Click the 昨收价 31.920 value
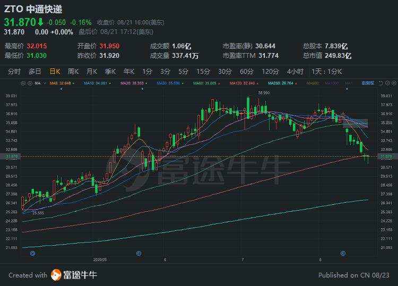Screen dimensions: 398x286 tap(109, 56)
